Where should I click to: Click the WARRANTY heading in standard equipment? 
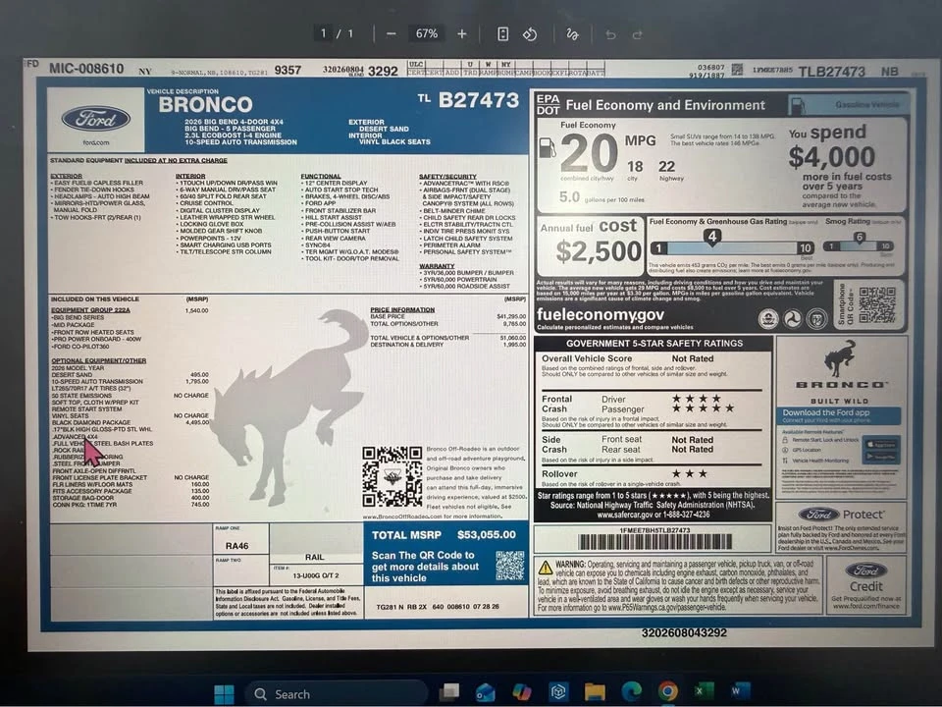(437, 266)
